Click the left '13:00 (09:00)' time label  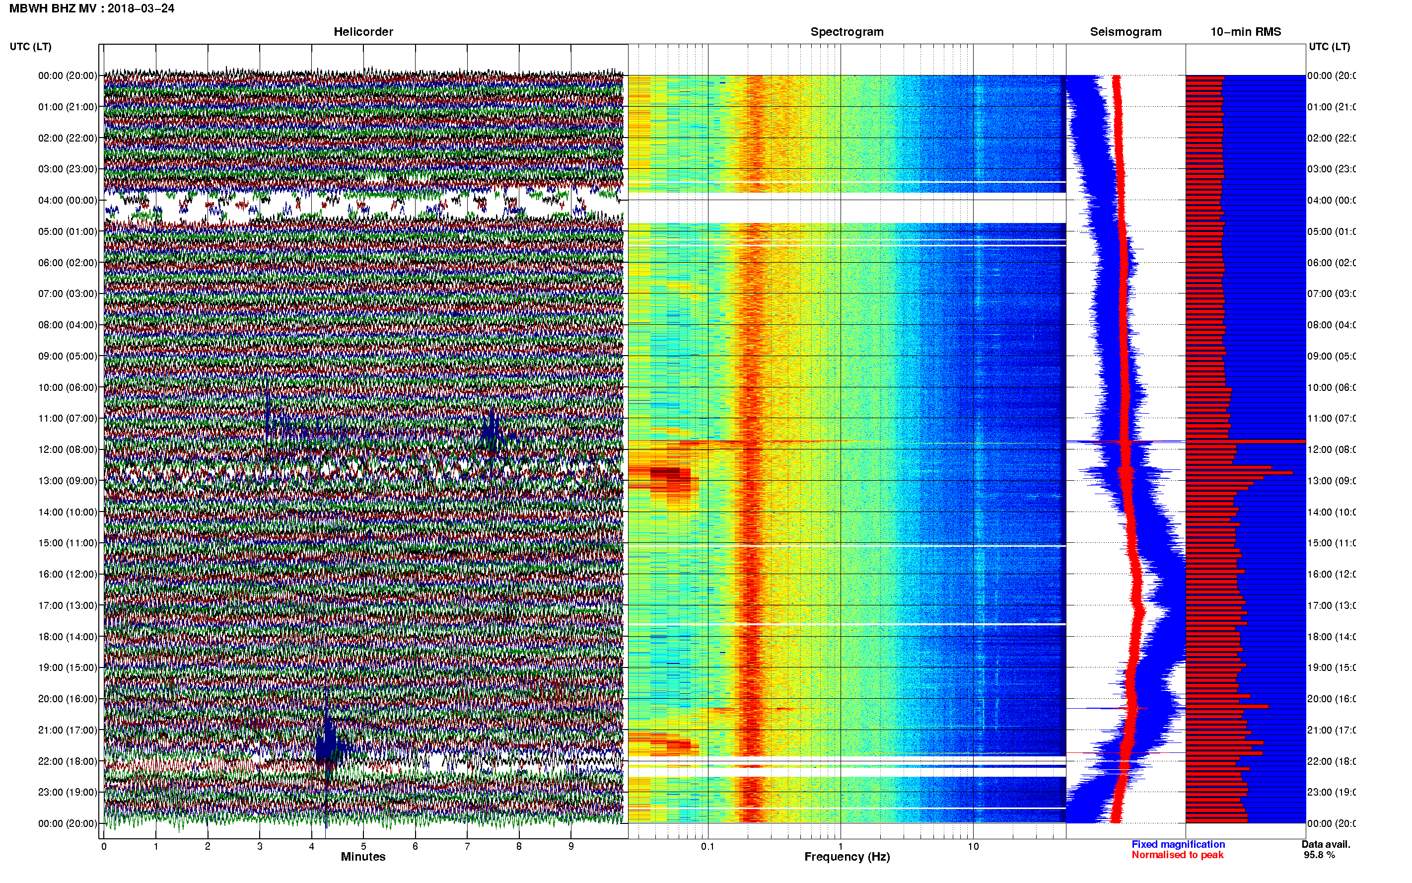tap(68, 481)
